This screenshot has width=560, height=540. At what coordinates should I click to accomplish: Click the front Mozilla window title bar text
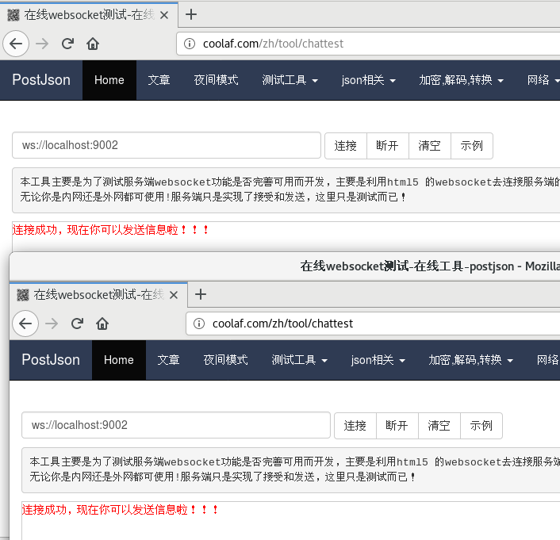point(430,266)
